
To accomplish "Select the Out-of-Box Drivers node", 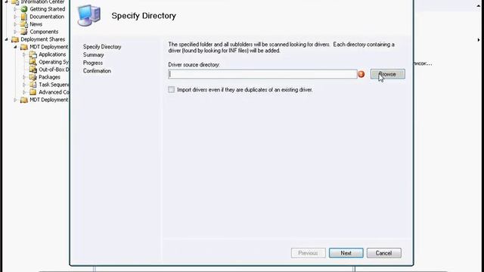I will [54, 70].
